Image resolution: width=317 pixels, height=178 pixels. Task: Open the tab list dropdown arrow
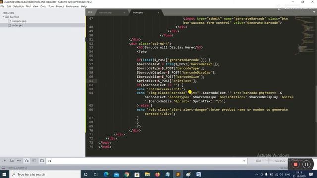[314, 12]
